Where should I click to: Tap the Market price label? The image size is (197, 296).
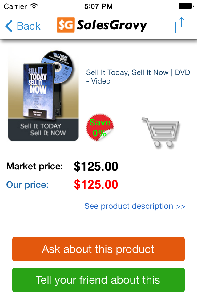click(35, 166)
